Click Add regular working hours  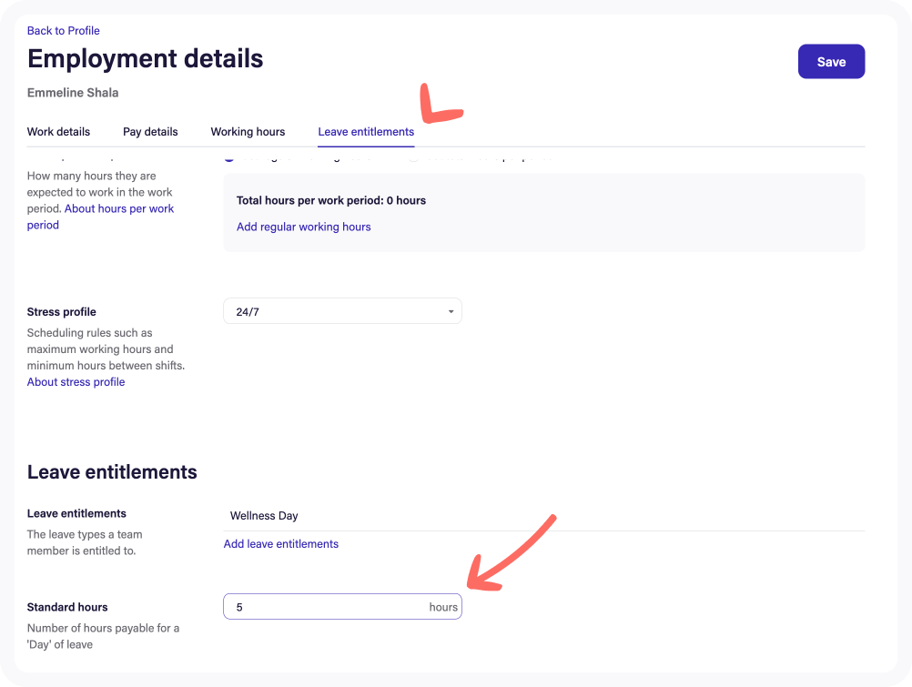(x=303, y=227)
